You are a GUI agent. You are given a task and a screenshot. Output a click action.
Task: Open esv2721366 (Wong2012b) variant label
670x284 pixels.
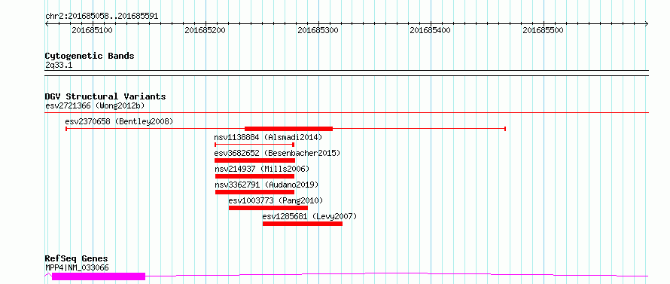(97, 105)
